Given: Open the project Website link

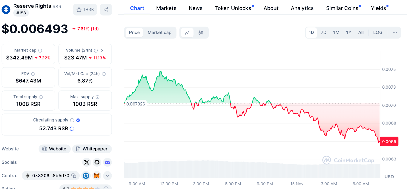Looking at the screenshot, I should click(54, 149).
